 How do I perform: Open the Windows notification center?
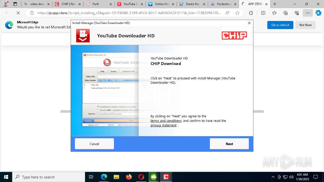pos(316,177)
